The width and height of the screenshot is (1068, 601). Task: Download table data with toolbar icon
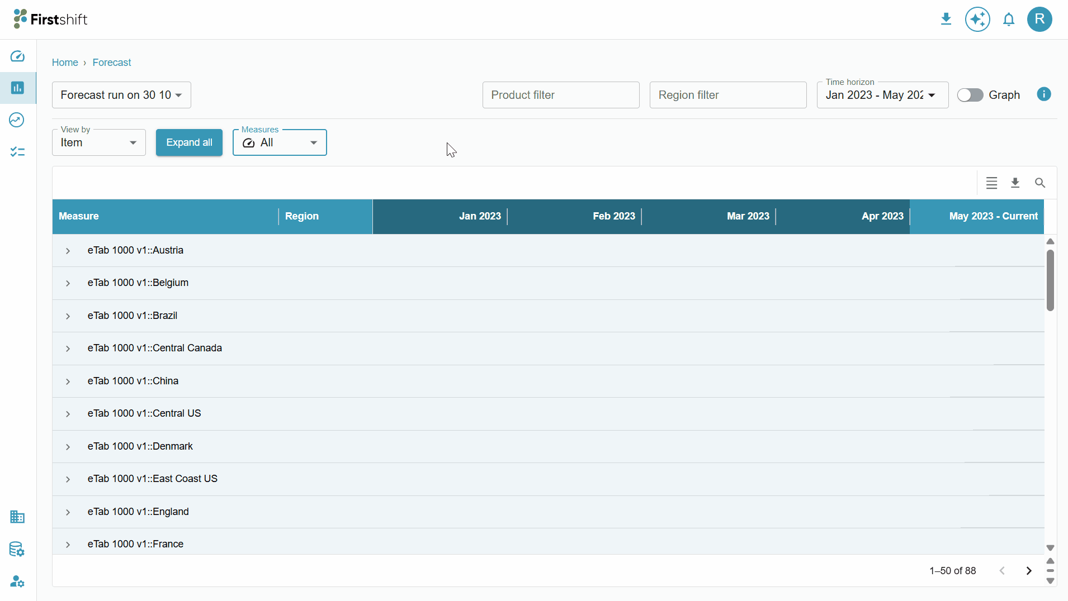(1015, 183)
